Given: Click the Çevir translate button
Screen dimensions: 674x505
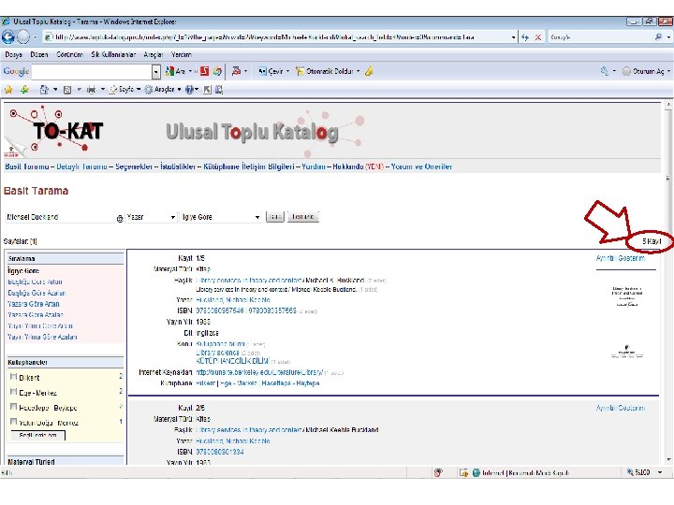Looking at the screenshot, I should pyautogui.click(x=271, y=71).
